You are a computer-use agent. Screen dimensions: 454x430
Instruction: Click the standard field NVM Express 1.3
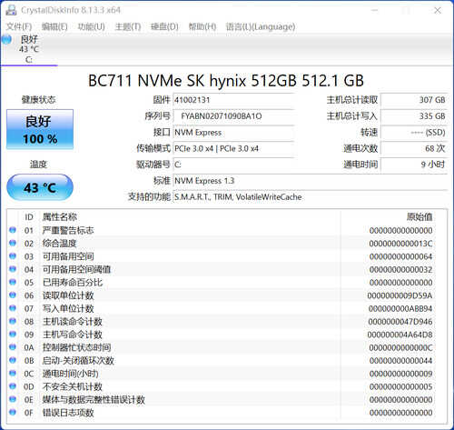click(311, 181)
